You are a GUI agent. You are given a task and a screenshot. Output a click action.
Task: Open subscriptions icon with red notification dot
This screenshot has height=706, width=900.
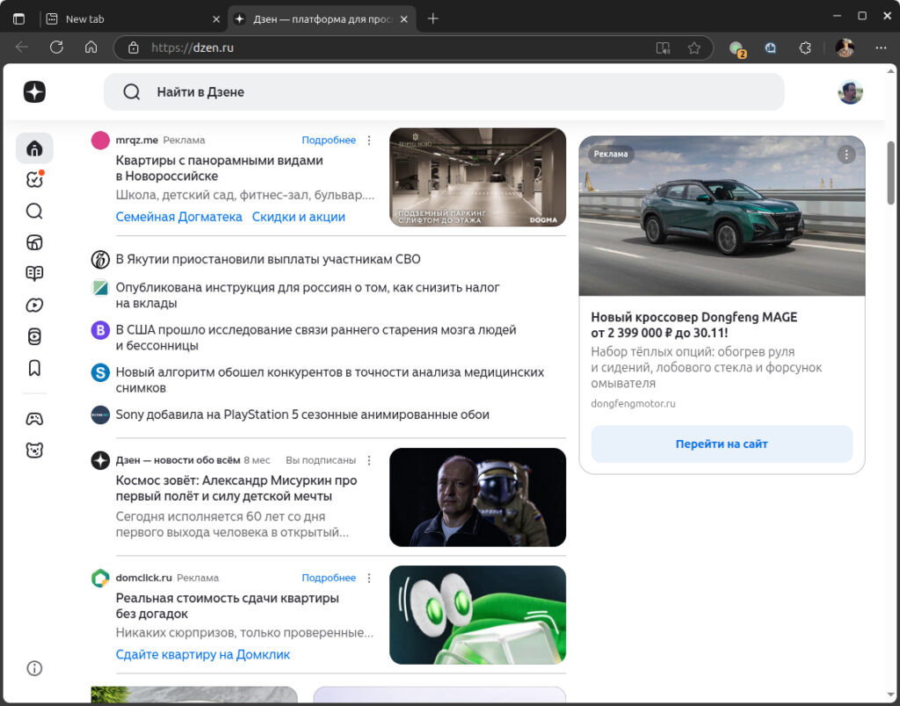[x=34, y=179]
